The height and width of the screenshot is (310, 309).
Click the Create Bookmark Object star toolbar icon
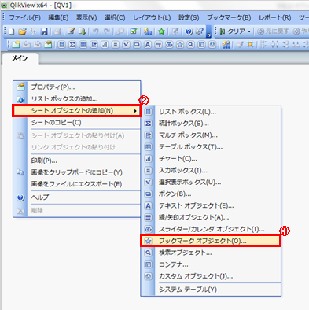coord(180,45)
